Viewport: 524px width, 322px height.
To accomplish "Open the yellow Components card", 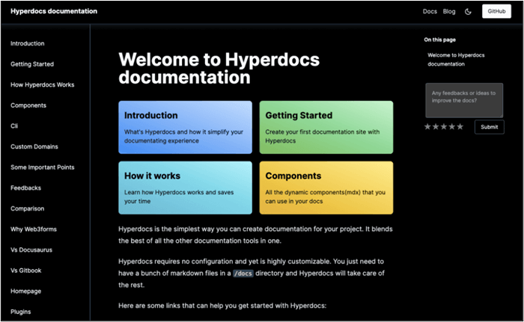I will coord(326,188).
